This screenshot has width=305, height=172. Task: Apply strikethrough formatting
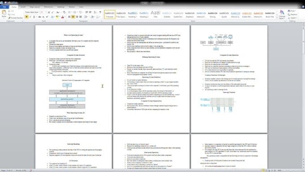[39, 17]
